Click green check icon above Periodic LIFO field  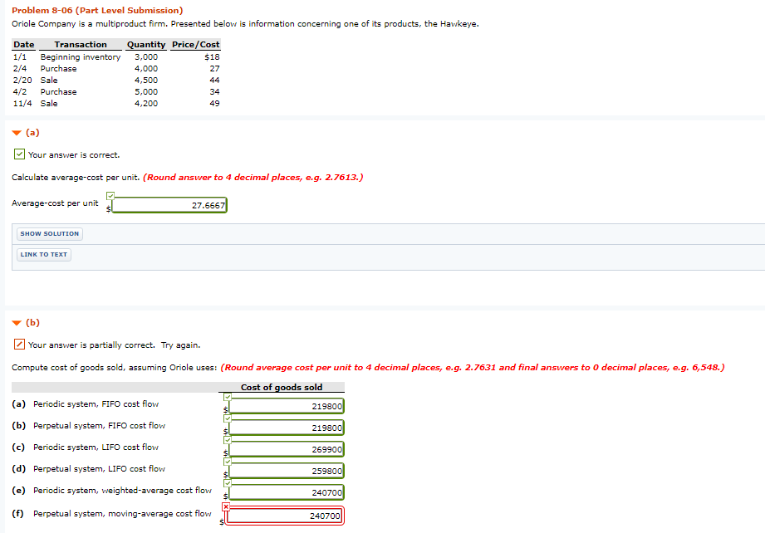coord(228,439)
